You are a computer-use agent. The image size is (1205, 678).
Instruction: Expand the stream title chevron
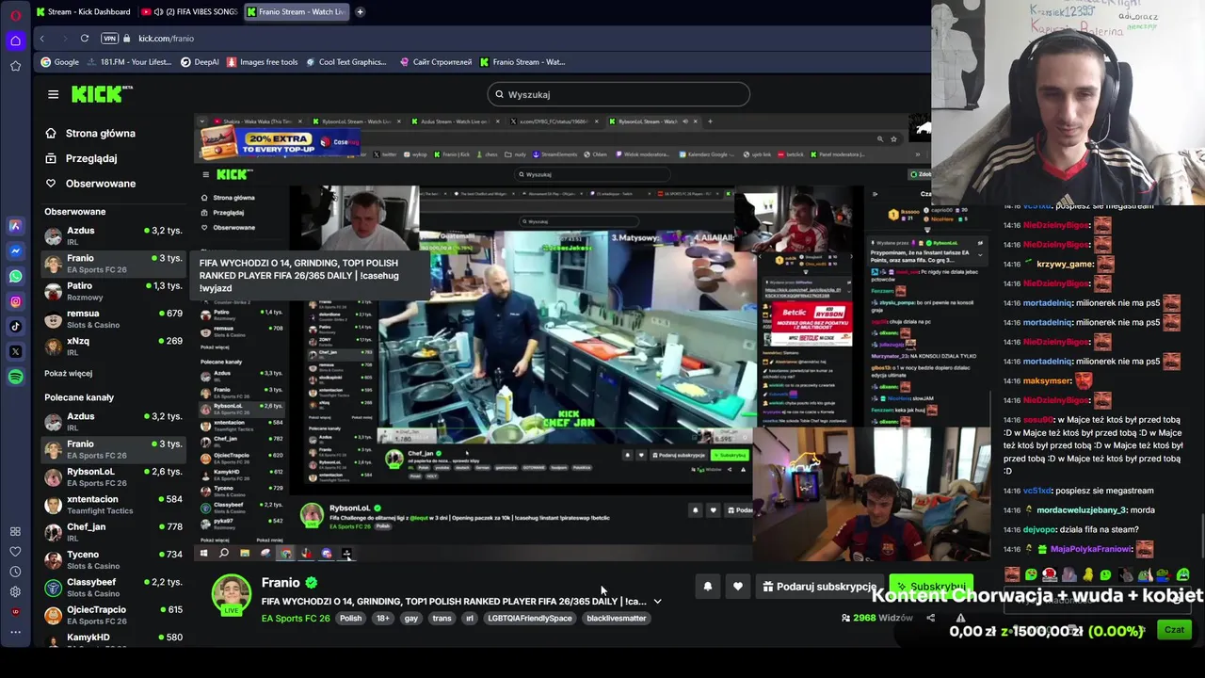657,601
